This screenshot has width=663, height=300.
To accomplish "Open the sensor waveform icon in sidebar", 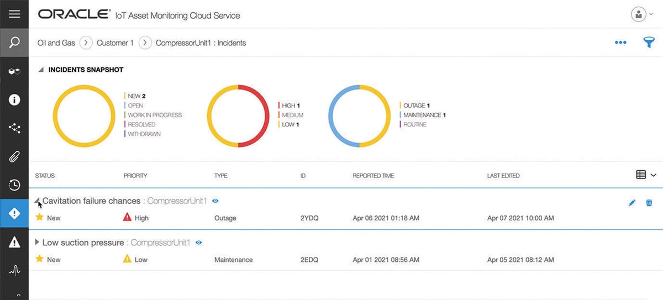I will pyautogui.click(x=14, y=270).
